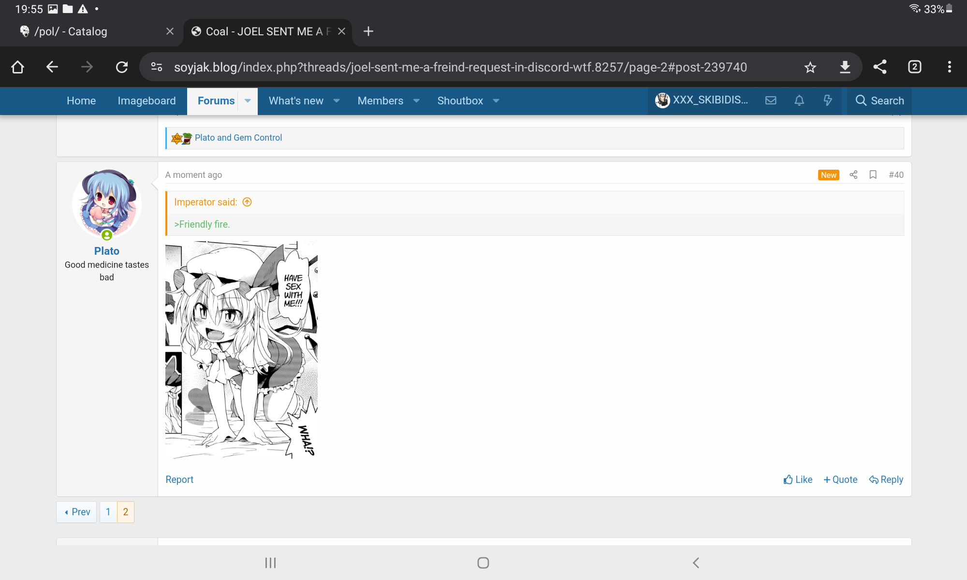Share post #40 via share icon

[853, 175]
